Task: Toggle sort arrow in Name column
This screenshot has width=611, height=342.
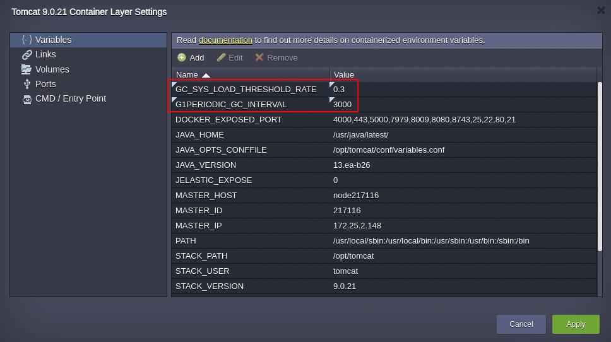Action: (x=206, y=75)
